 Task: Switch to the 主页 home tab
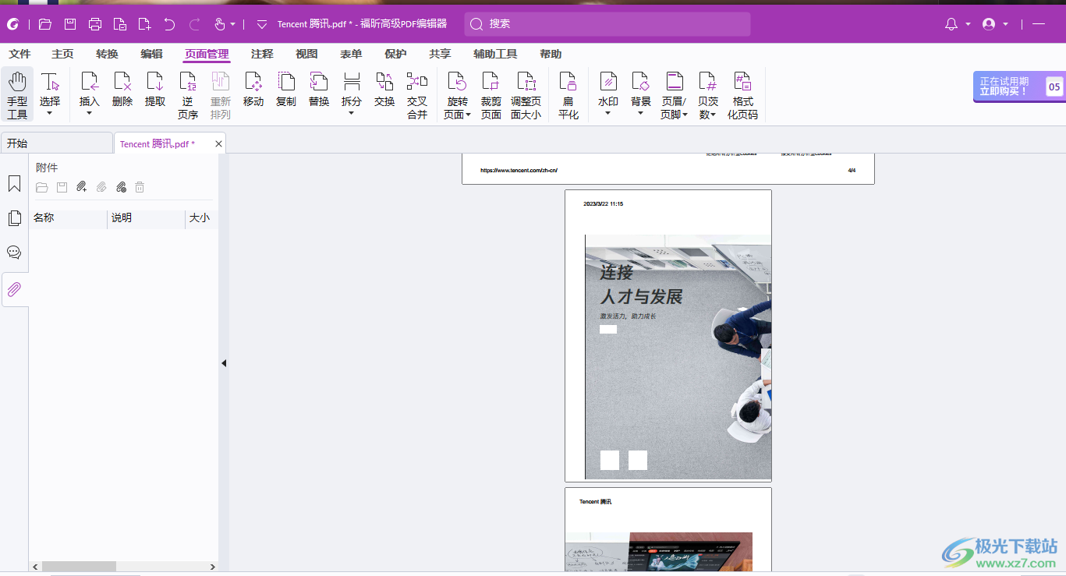pyautogui.click(x=62, y=54)
